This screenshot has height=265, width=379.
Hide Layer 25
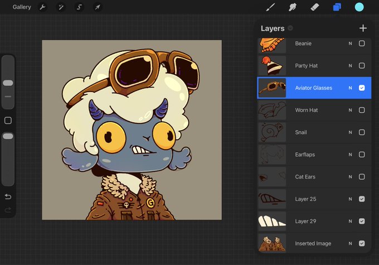point(362,199)
